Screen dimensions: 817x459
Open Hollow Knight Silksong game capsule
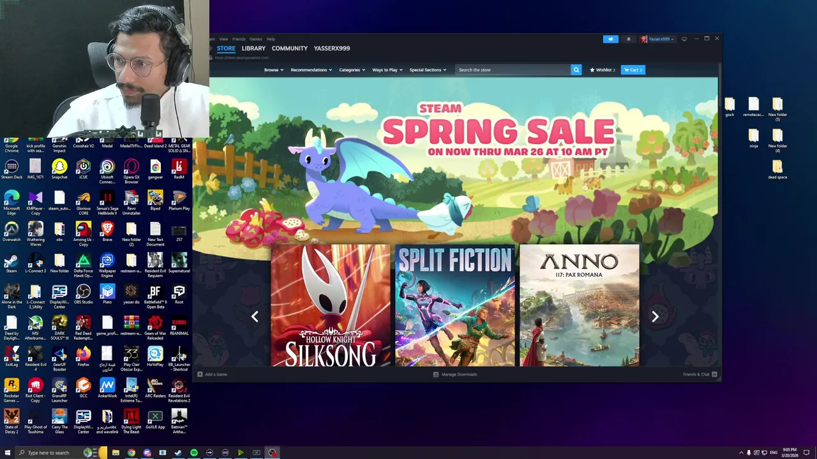[330, 305]
